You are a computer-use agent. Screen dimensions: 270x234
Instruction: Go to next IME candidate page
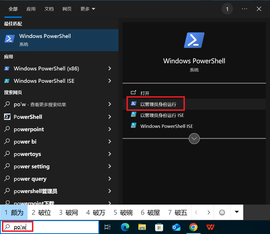pos(209,213)
